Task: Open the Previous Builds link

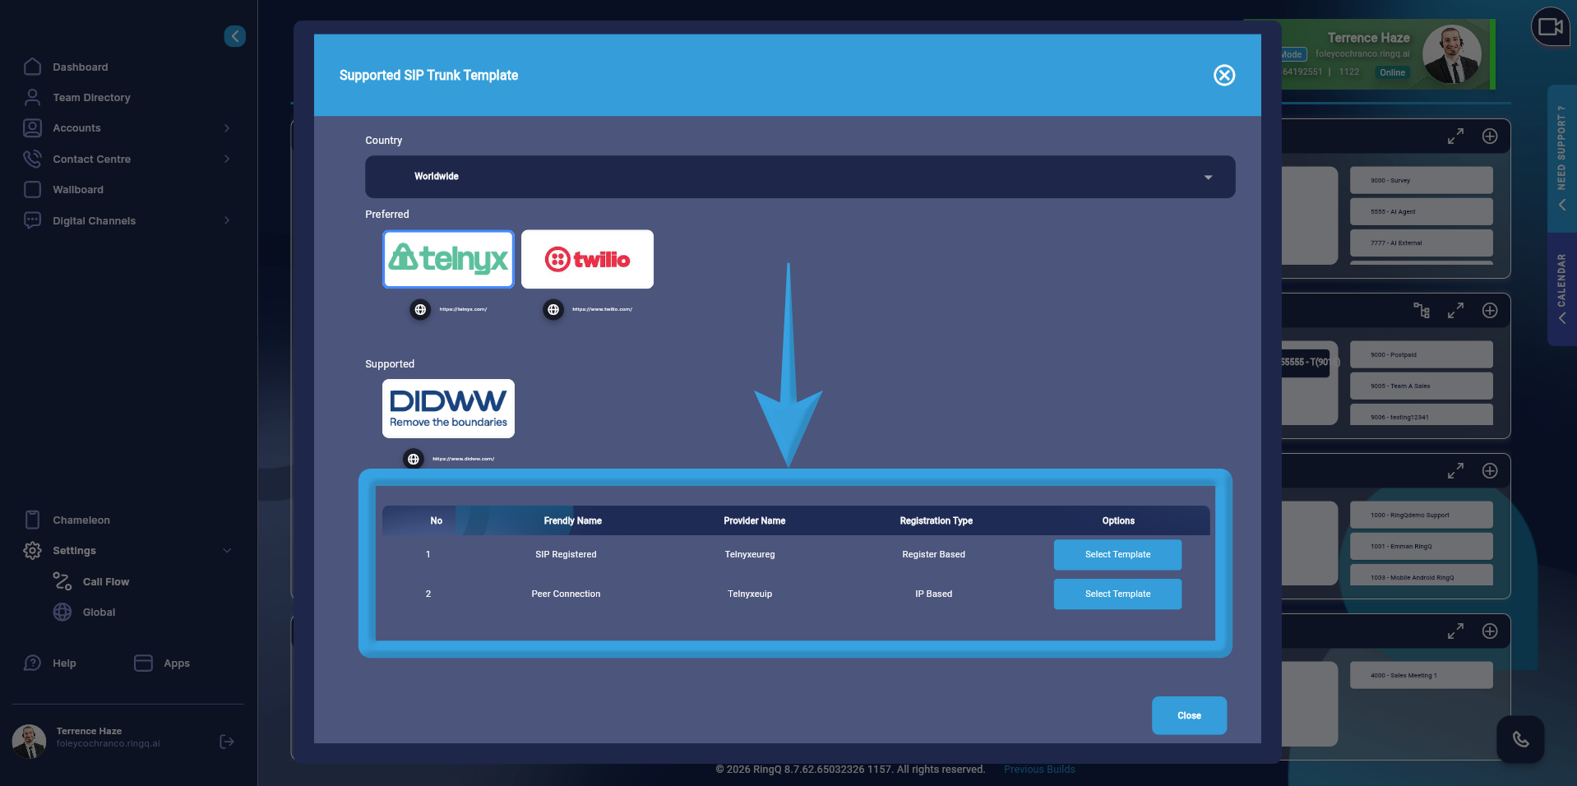Action: (1038, 770)
